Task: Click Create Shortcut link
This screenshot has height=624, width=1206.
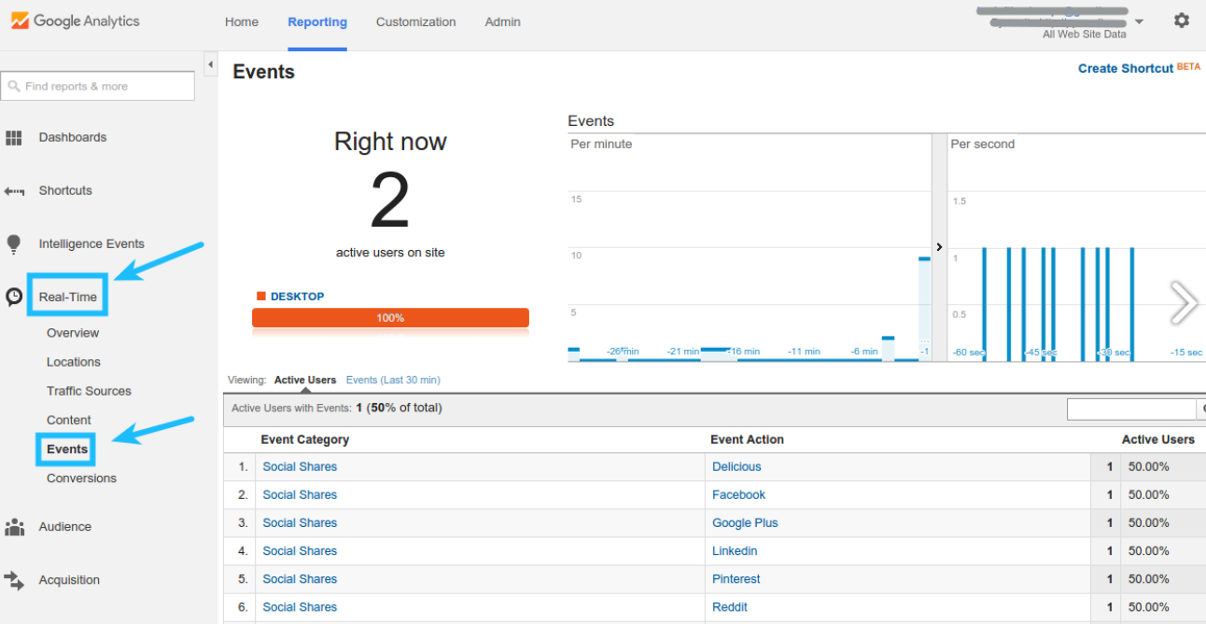Action: (x=1126, y=68)
